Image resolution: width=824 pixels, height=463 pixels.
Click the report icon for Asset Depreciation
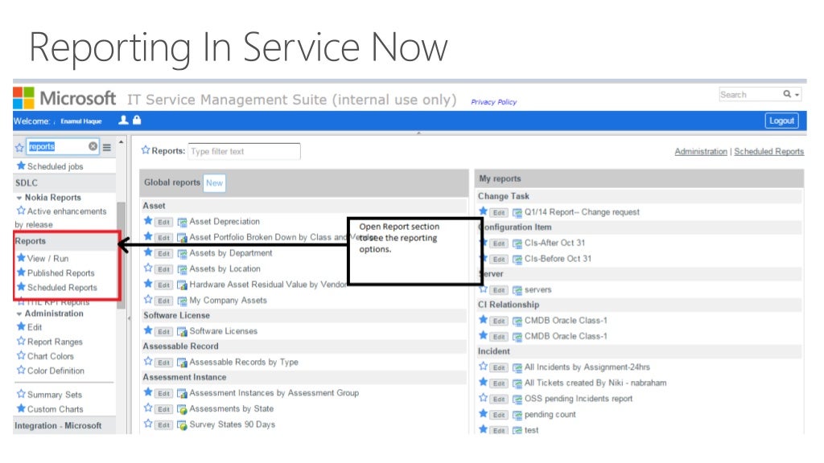[x=182, y=222]
